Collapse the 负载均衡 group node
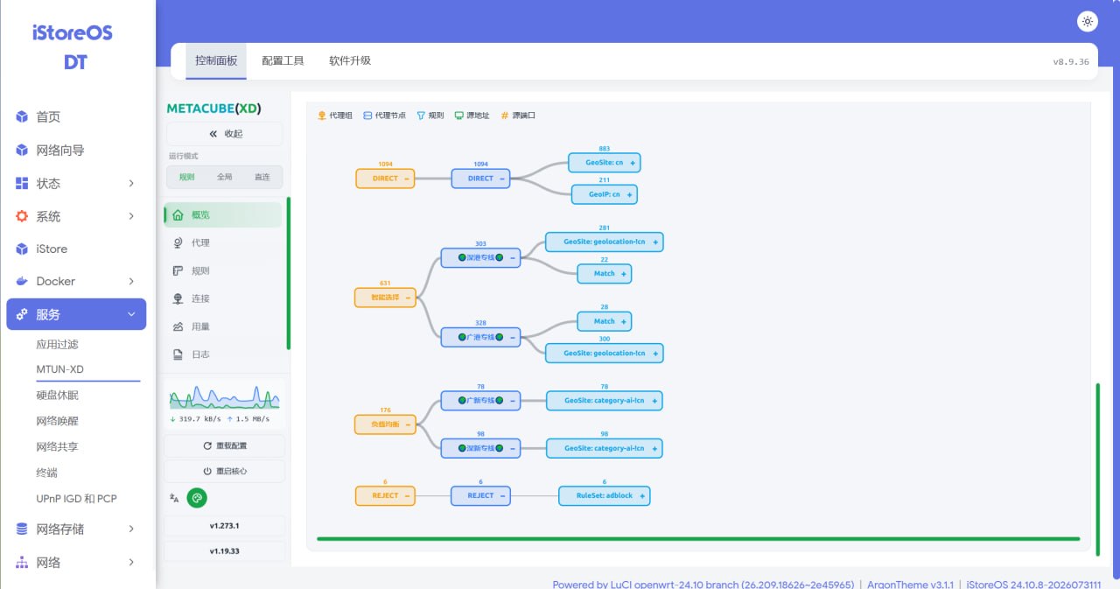The width and height of the screenshot is (1120, 589). [x=408, y=424]
